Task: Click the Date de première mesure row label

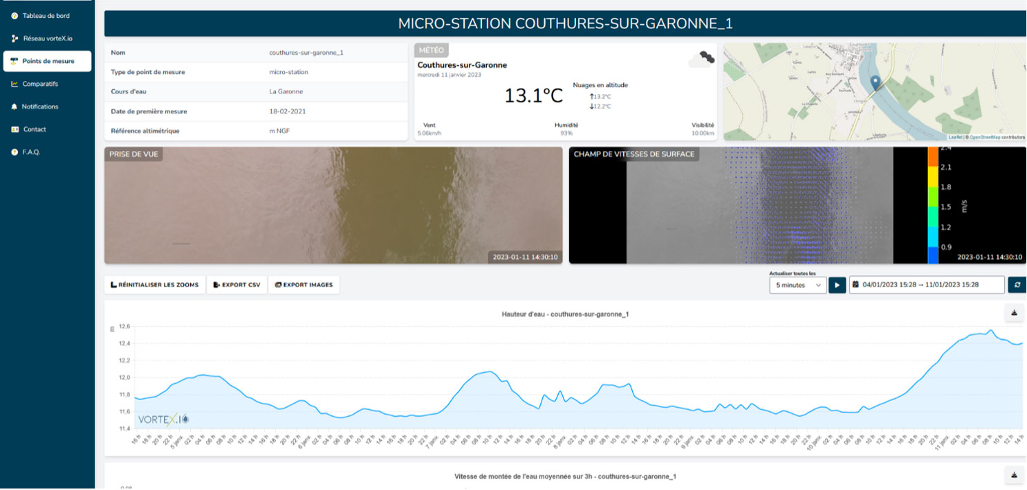Action: point(149,111)
